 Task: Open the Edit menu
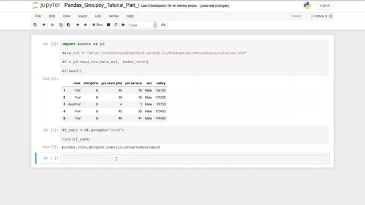click(x=52, y=16)
